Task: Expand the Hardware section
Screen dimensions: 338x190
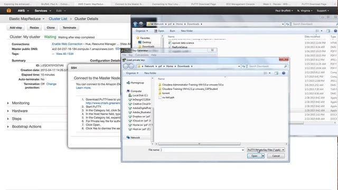Action: [17, 111]
